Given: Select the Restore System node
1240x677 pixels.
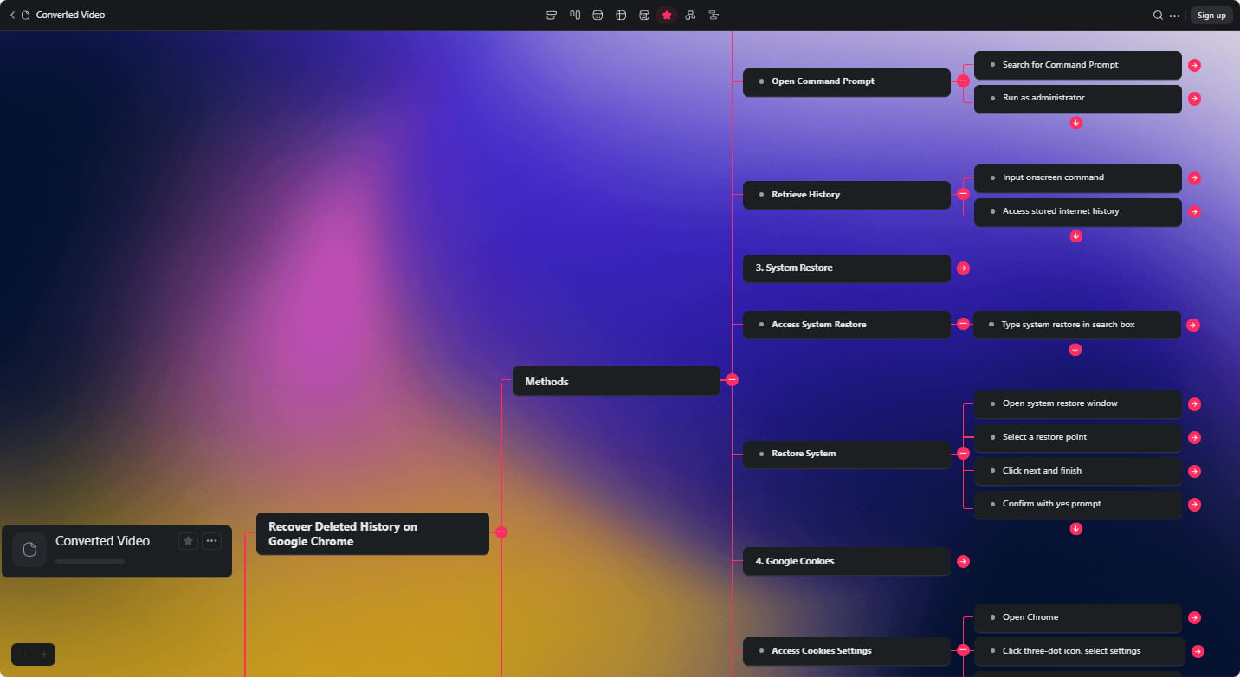Looking at the screenshot, I should pos(847,454).
